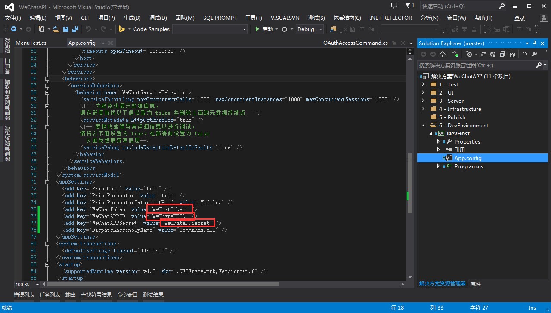The height and width of the screenshot is (313, 551).
Task: Open the 调试(D) menu
Action: tap(158, 18)
